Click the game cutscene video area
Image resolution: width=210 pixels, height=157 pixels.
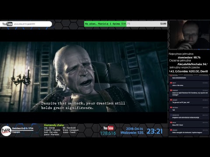(84, 77)
